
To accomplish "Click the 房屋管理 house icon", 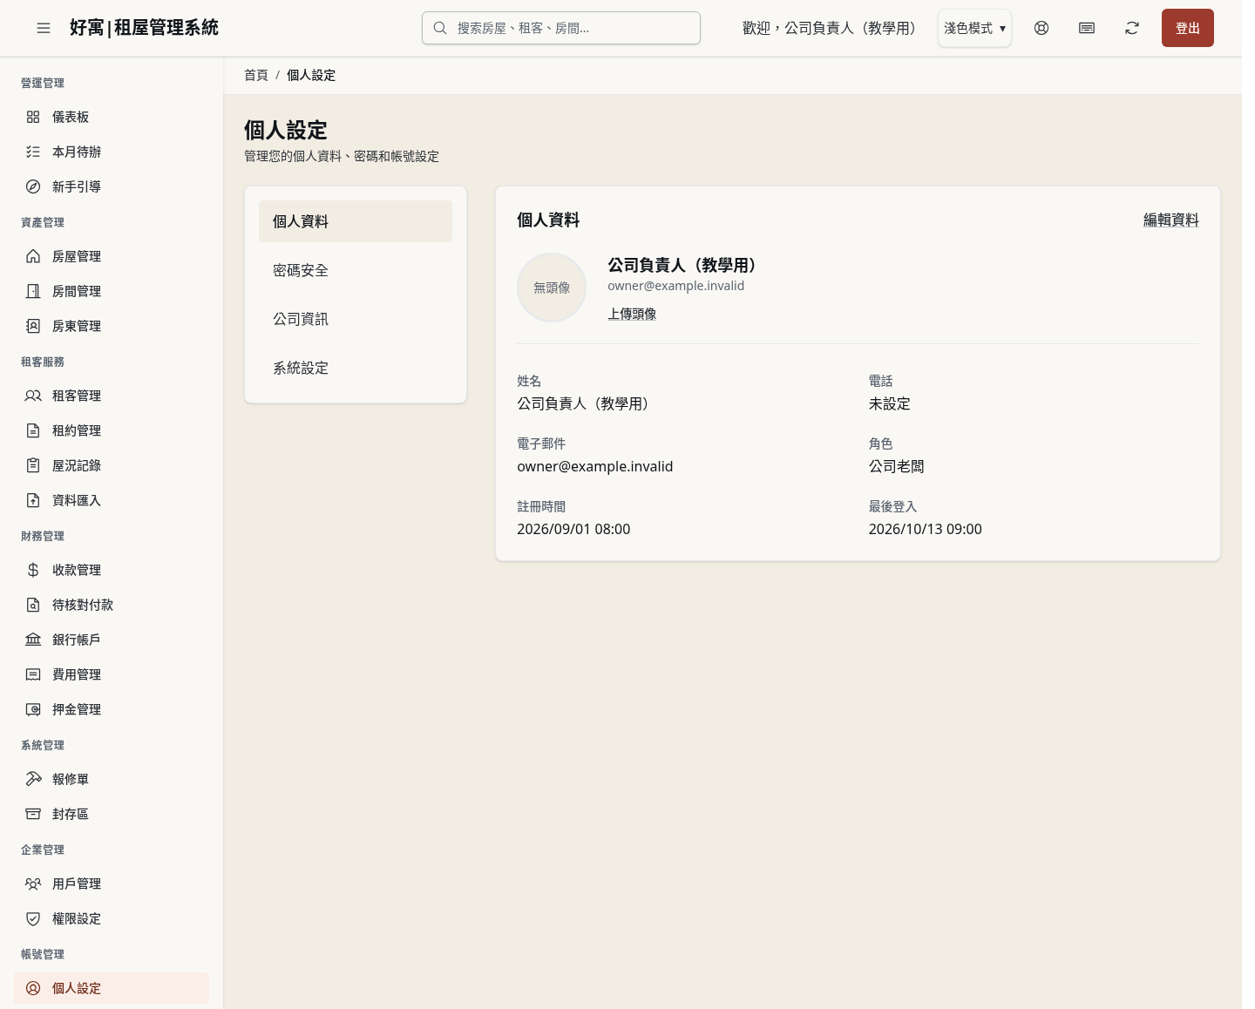I will tap(33, 256).
